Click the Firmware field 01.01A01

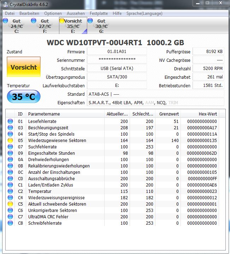point(117,52)
